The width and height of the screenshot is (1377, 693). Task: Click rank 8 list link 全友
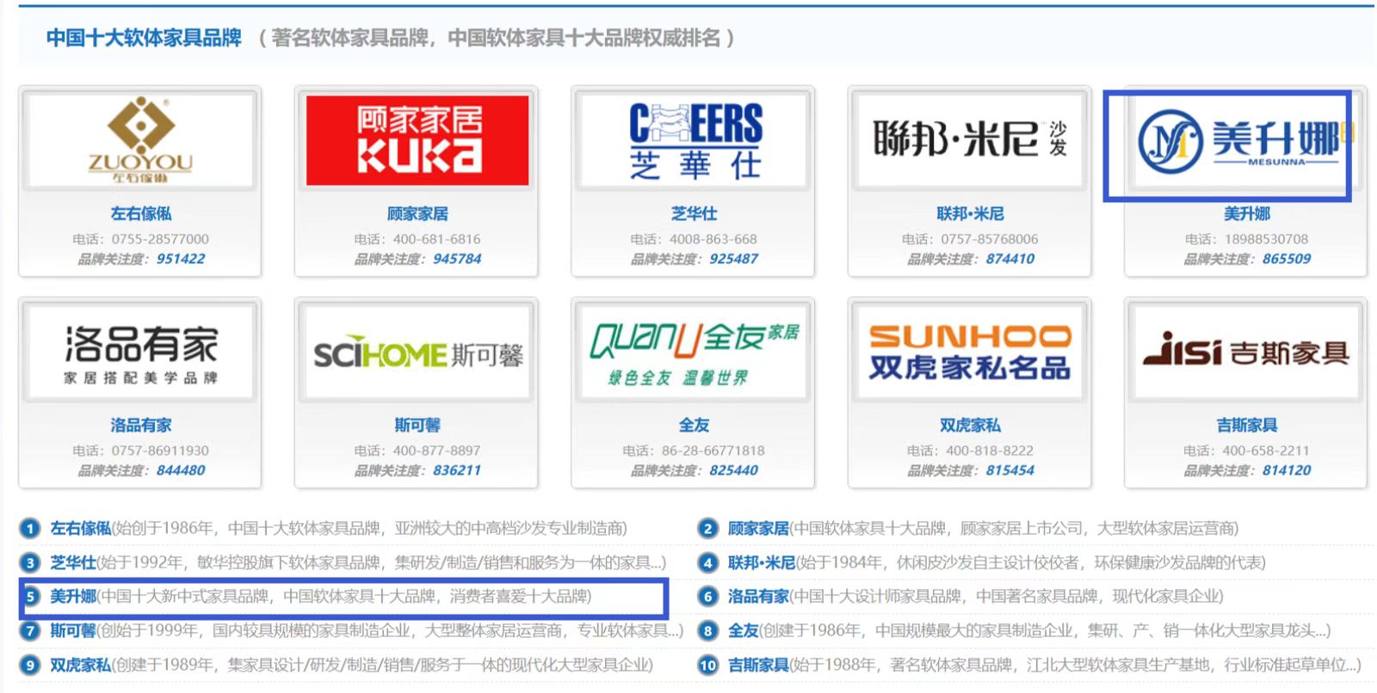click(x=743, y=630)
